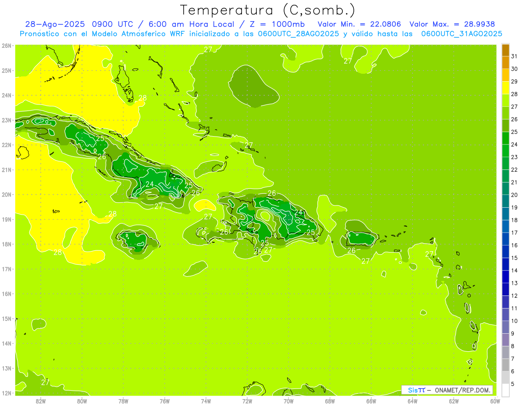Click the 82W longitude label

[41, 401]
